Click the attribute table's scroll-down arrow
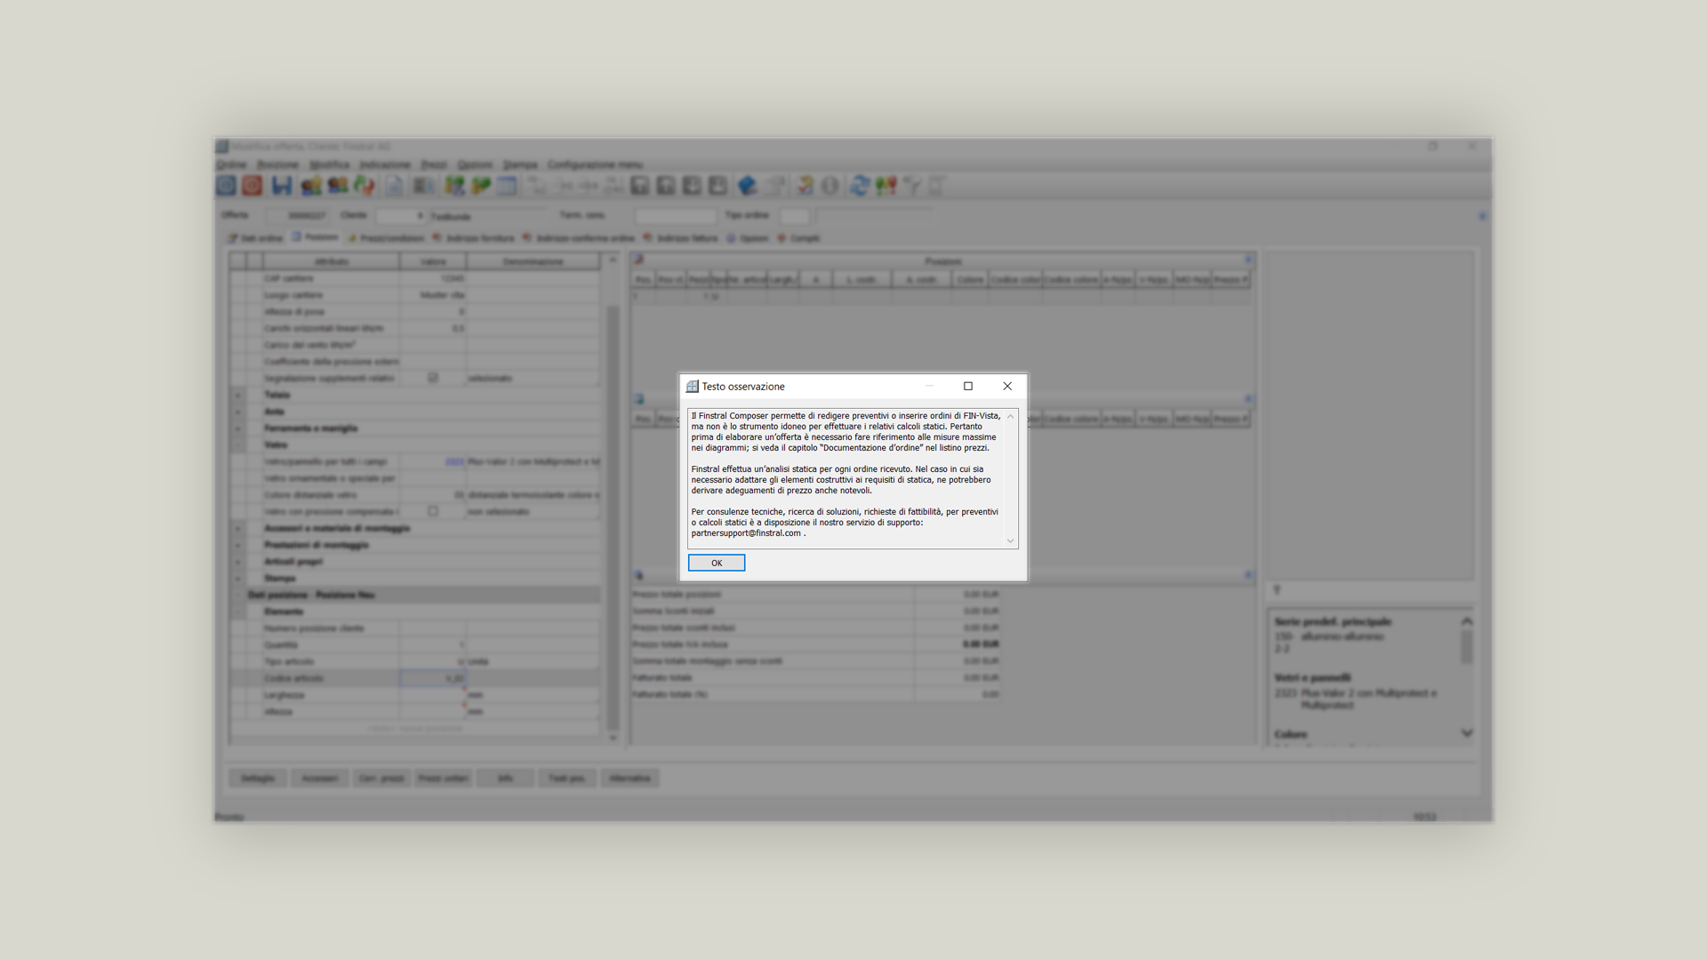This screenshot has height=960, width=1707. pyautogui.click(x=613, y=738)
